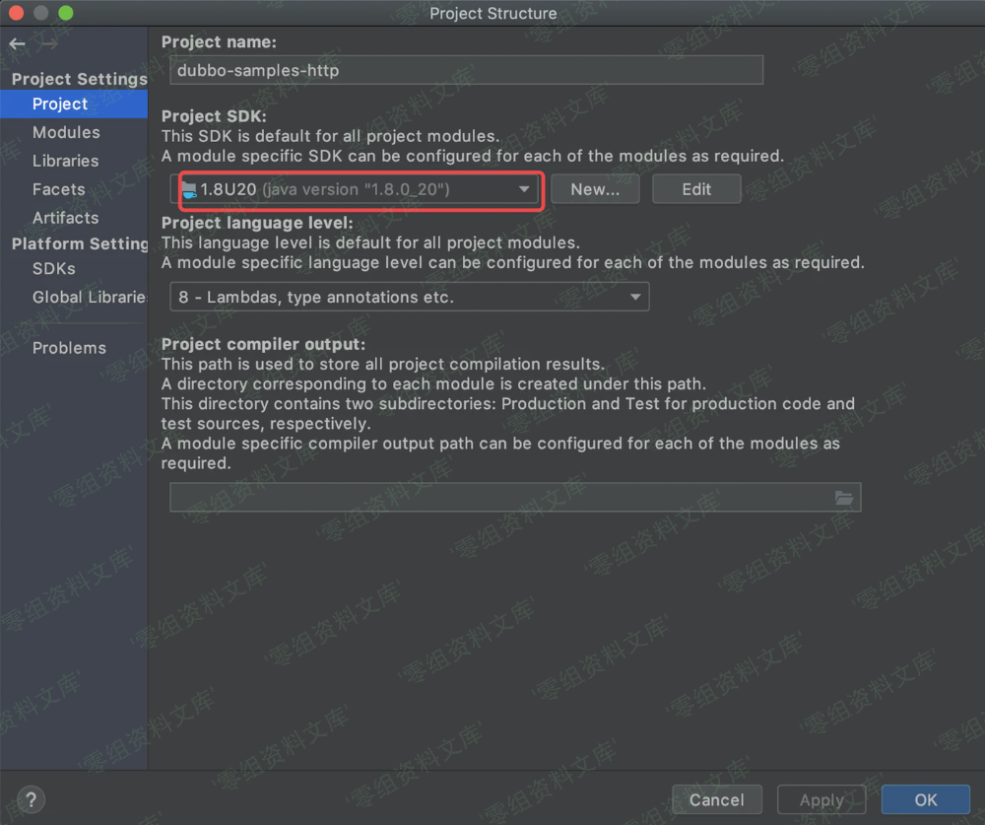The height and width of the screenshot is (825, 985).
Task: Select Project in the settings sidebar
Action: point(60,103)
